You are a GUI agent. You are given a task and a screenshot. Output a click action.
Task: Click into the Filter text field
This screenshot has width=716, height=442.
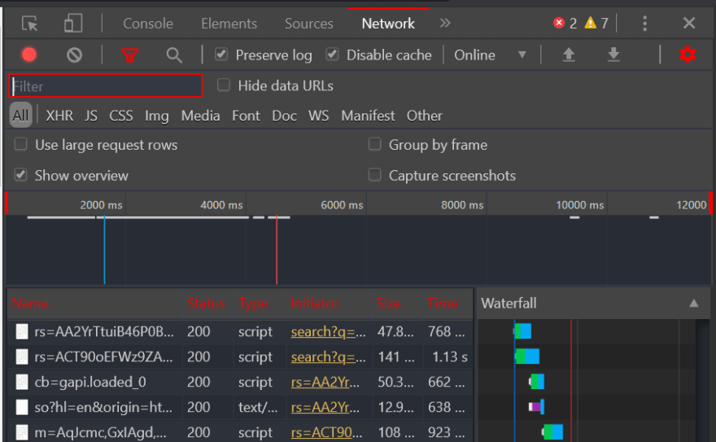tap(106, 85)
